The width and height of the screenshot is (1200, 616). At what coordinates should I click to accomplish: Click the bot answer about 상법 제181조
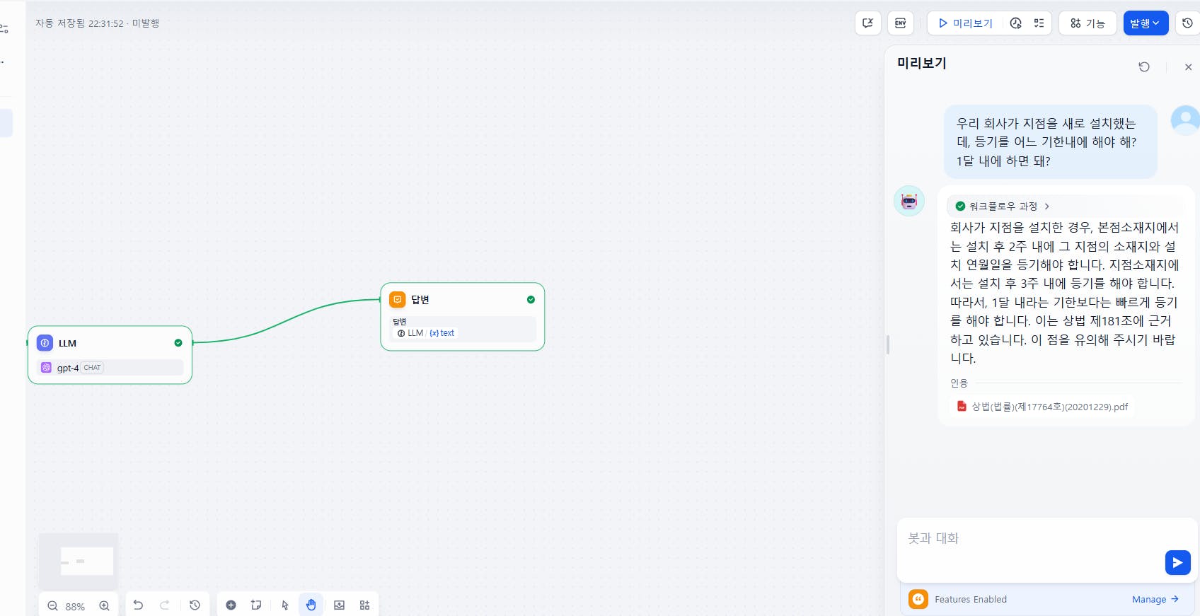click(1065, 293)
